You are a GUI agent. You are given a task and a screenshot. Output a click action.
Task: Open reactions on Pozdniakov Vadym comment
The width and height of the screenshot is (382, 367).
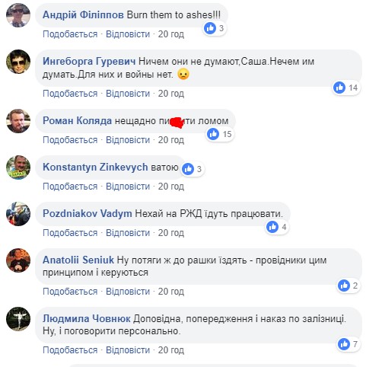tap(277, 227)
